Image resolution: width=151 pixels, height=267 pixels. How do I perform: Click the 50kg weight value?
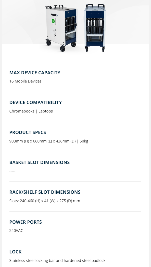(x=84, y=141)
